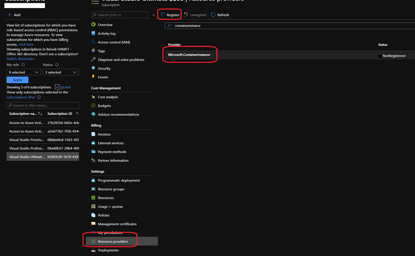
Task: Select the Microsoft.ContainerInstance provider row
Action: tap(189, 55)
